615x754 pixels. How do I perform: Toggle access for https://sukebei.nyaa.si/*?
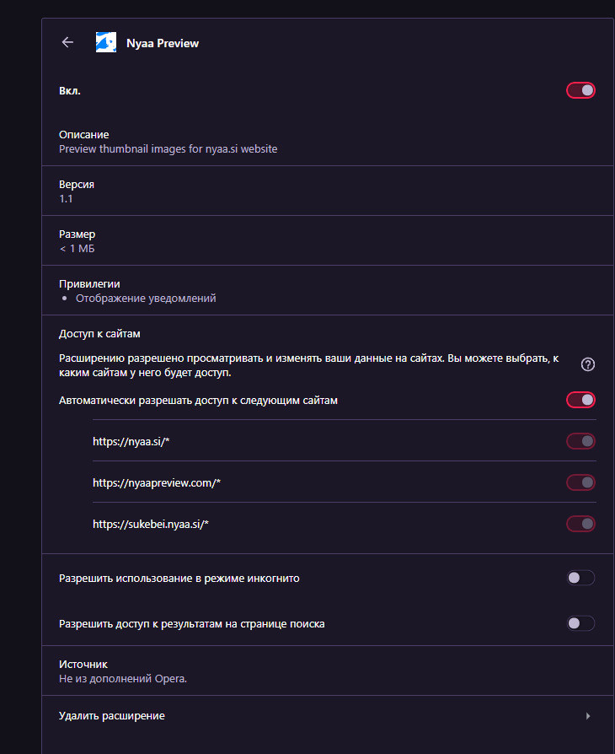(580, 524)
